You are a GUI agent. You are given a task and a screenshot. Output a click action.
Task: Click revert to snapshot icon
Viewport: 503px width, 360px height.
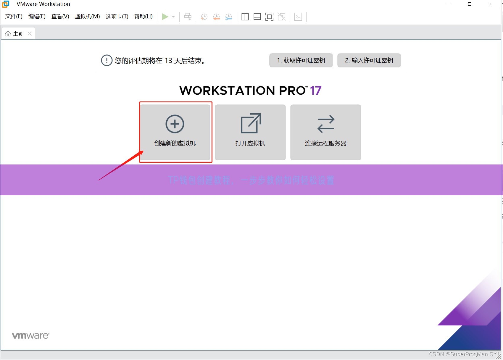[x=217, y=17]
